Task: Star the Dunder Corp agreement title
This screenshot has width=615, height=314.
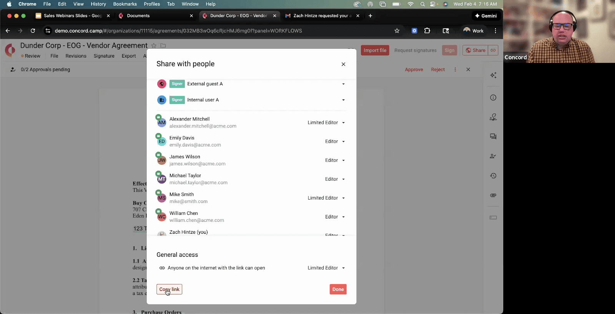Action: tap(154, 46)
